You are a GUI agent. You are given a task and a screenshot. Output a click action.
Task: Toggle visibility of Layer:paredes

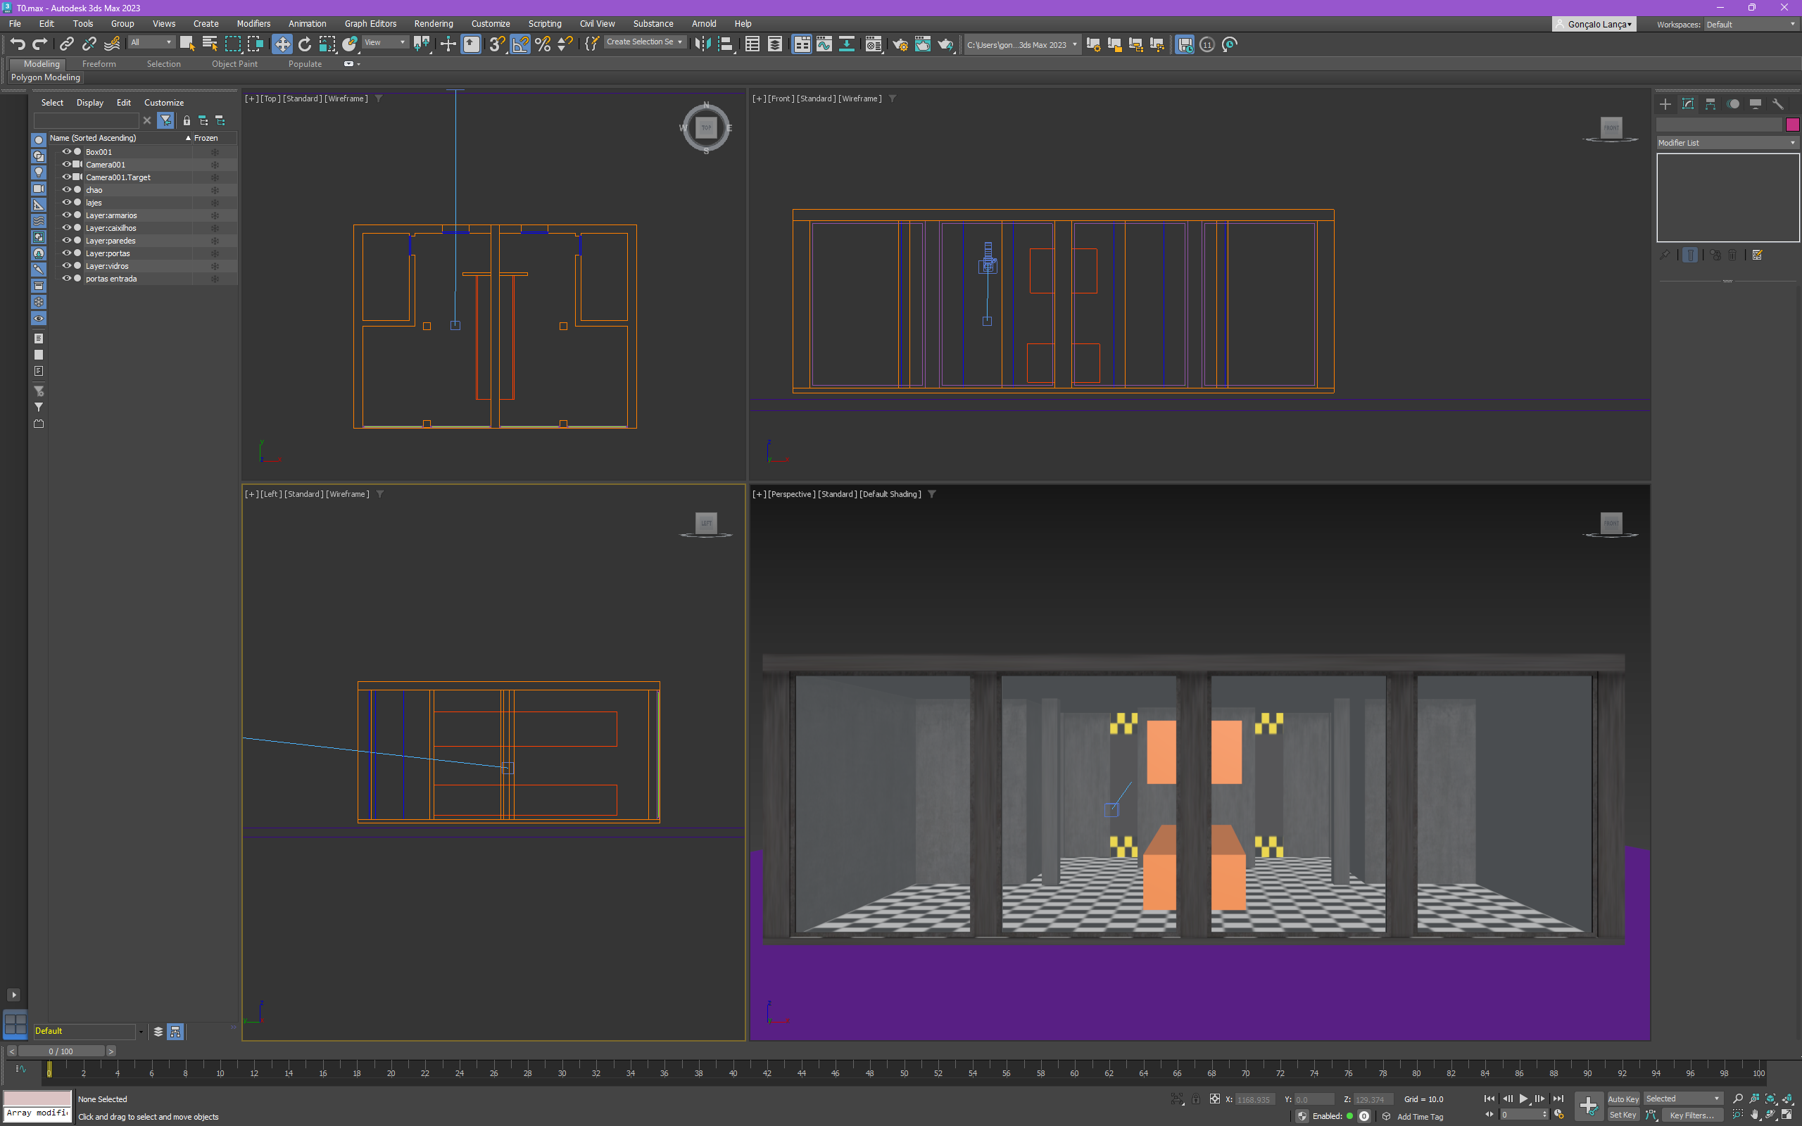click(x=66, y=241)
